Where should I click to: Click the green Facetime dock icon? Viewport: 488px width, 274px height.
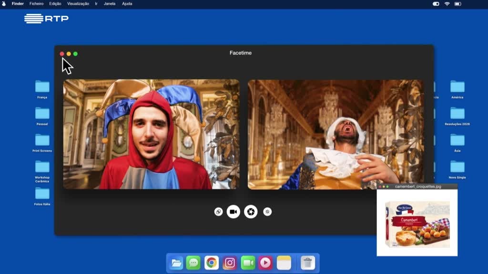point(248,263)
